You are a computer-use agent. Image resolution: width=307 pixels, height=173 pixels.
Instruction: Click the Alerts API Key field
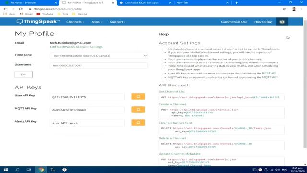coord(87,123)
